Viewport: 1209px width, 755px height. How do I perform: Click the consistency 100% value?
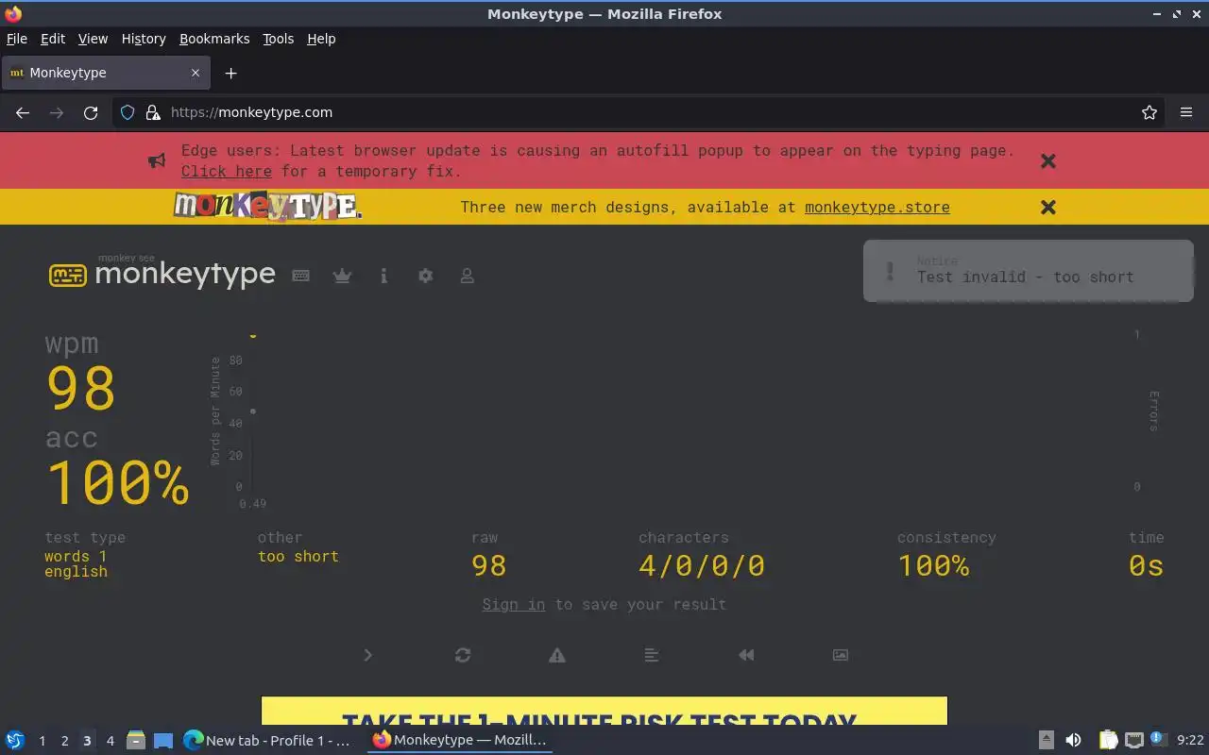(x=933, y=565)
